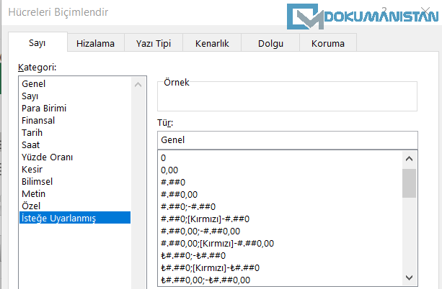Viewport: 442px width, 289px height.
Task: Choose format #.##0
Action: point(280,183)
